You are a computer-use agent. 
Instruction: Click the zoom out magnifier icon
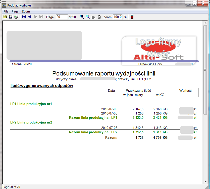(88, 17)
